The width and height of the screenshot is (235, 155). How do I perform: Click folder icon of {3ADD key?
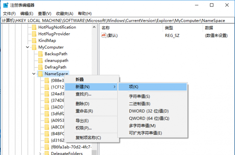click(47, 107)
